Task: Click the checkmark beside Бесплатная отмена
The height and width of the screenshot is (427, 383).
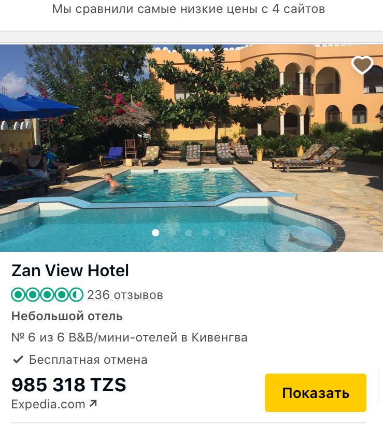Action: (18, 360)
